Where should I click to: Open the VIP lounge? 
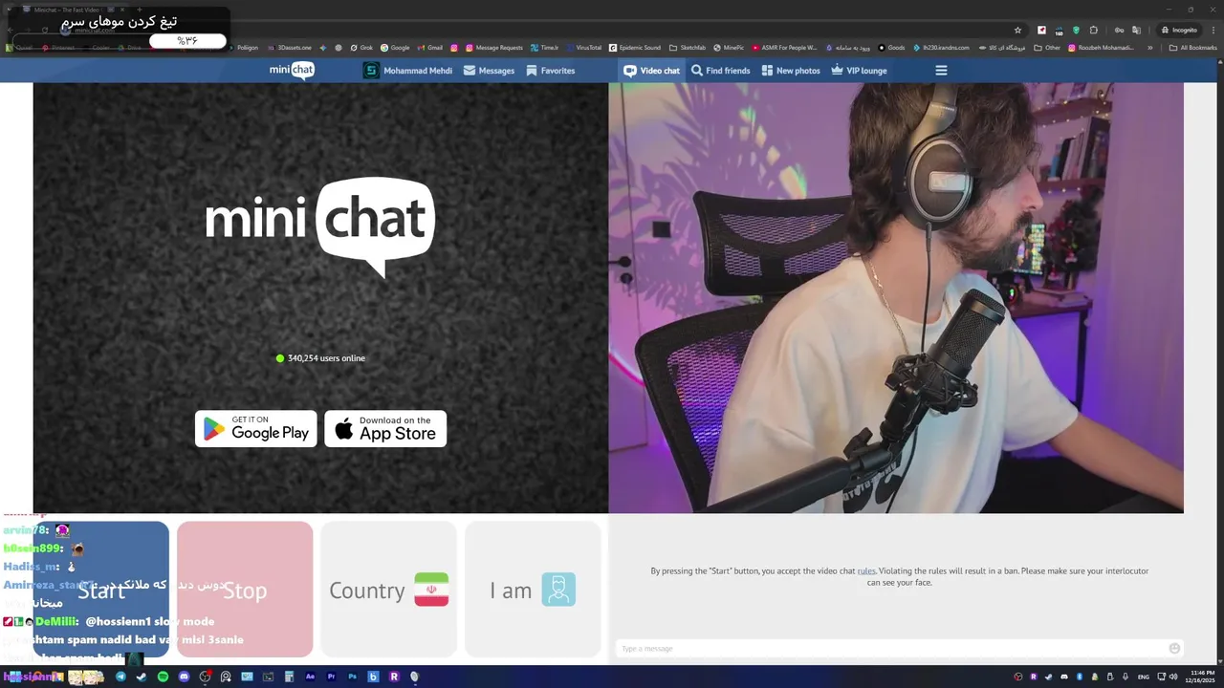click(859, 71)
